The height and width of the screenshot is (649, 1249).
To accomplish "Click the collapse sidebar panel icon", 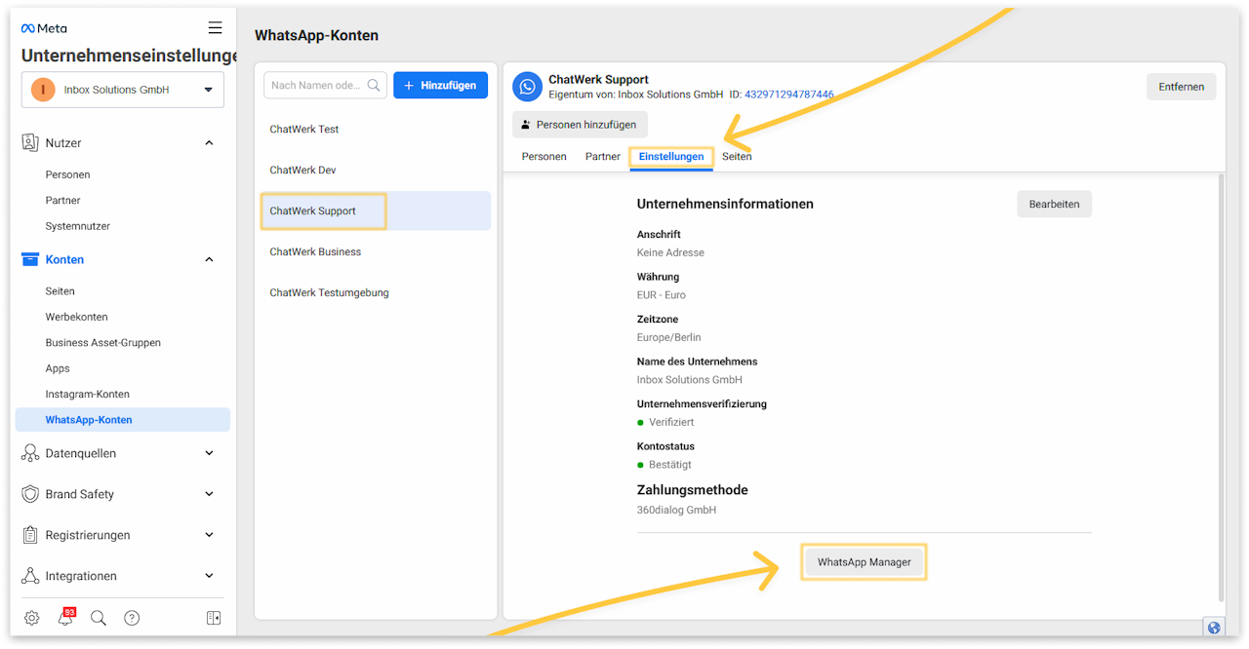I will (x=214, y=618).
